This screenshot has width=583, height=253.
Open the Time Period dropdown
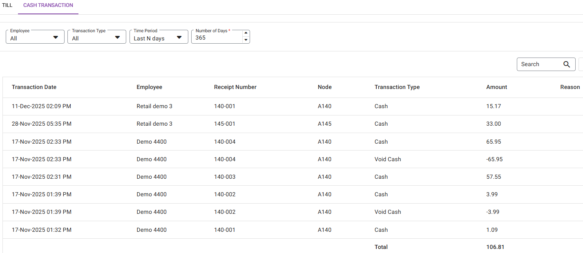pos(159,38)
